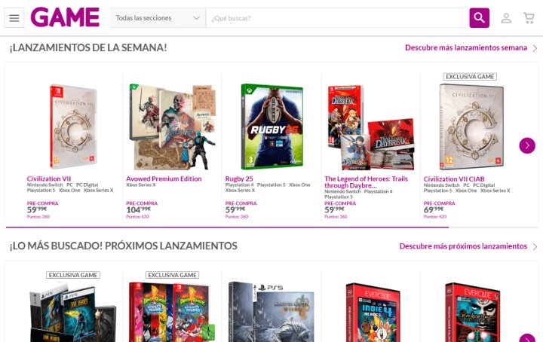
Task: Open Avowed Premium Edition product title
Action: [164, 179]
